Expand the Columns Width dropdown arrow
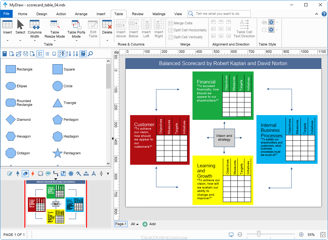 [x=35, y=40]
